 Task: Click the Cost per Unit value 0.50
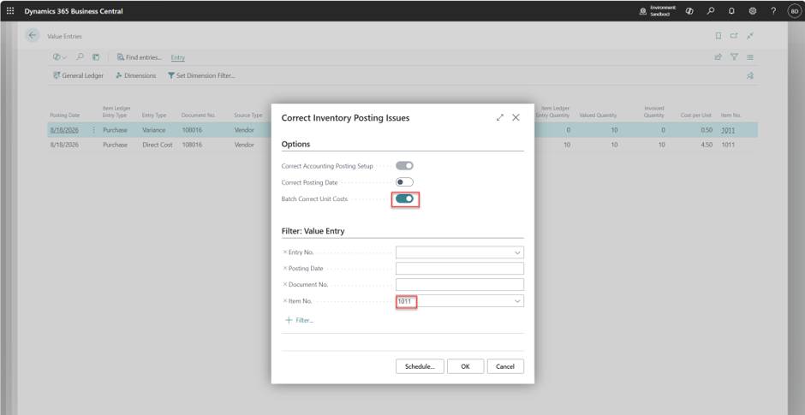click(707, 130)
